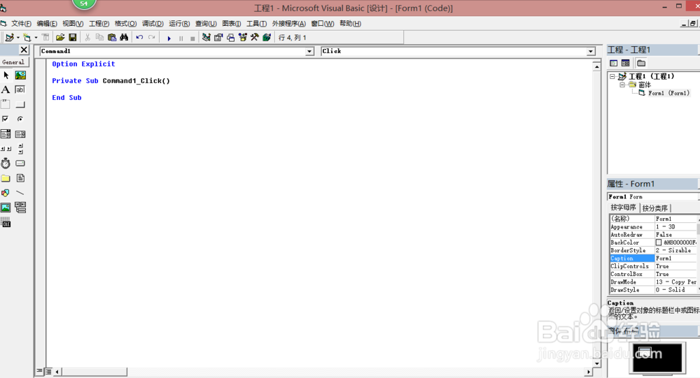Select the vertical scrollbar control tool
Viewport: 700px width, 378px height.
20,148
